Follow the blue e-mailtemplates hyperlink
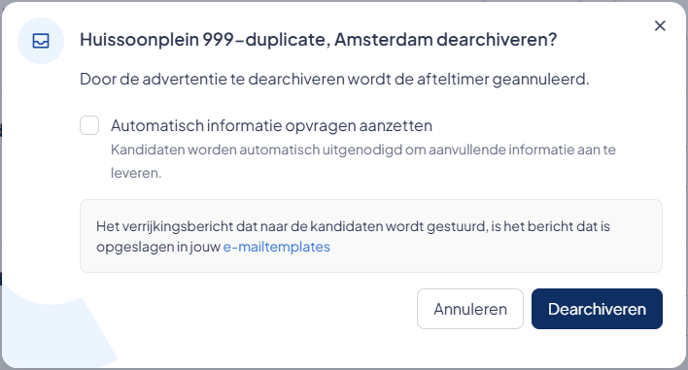688x370 pixels. [276, 247]
